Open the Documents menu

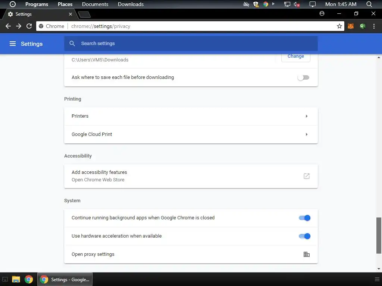point(95,4)
